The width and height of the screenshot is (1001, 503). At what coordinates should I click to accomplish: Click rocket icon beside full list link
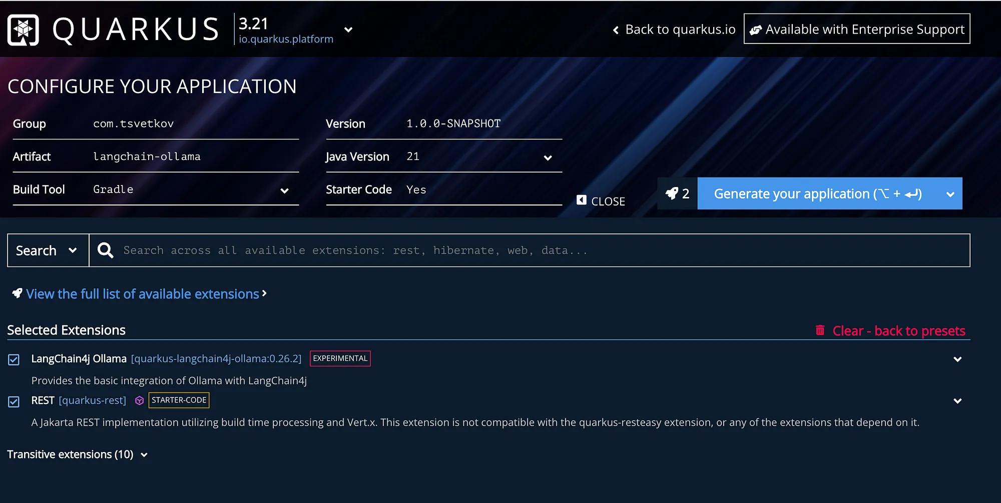[18, 293]
